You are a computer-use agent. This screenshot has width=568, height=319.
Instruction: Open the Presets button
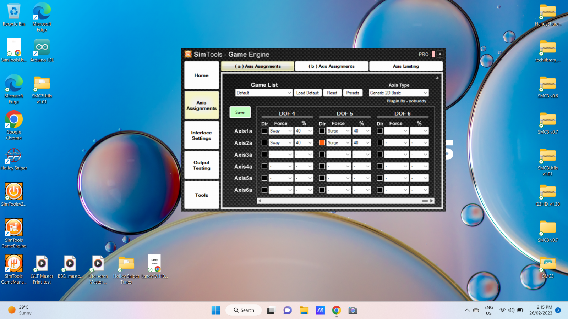[353, 93]
